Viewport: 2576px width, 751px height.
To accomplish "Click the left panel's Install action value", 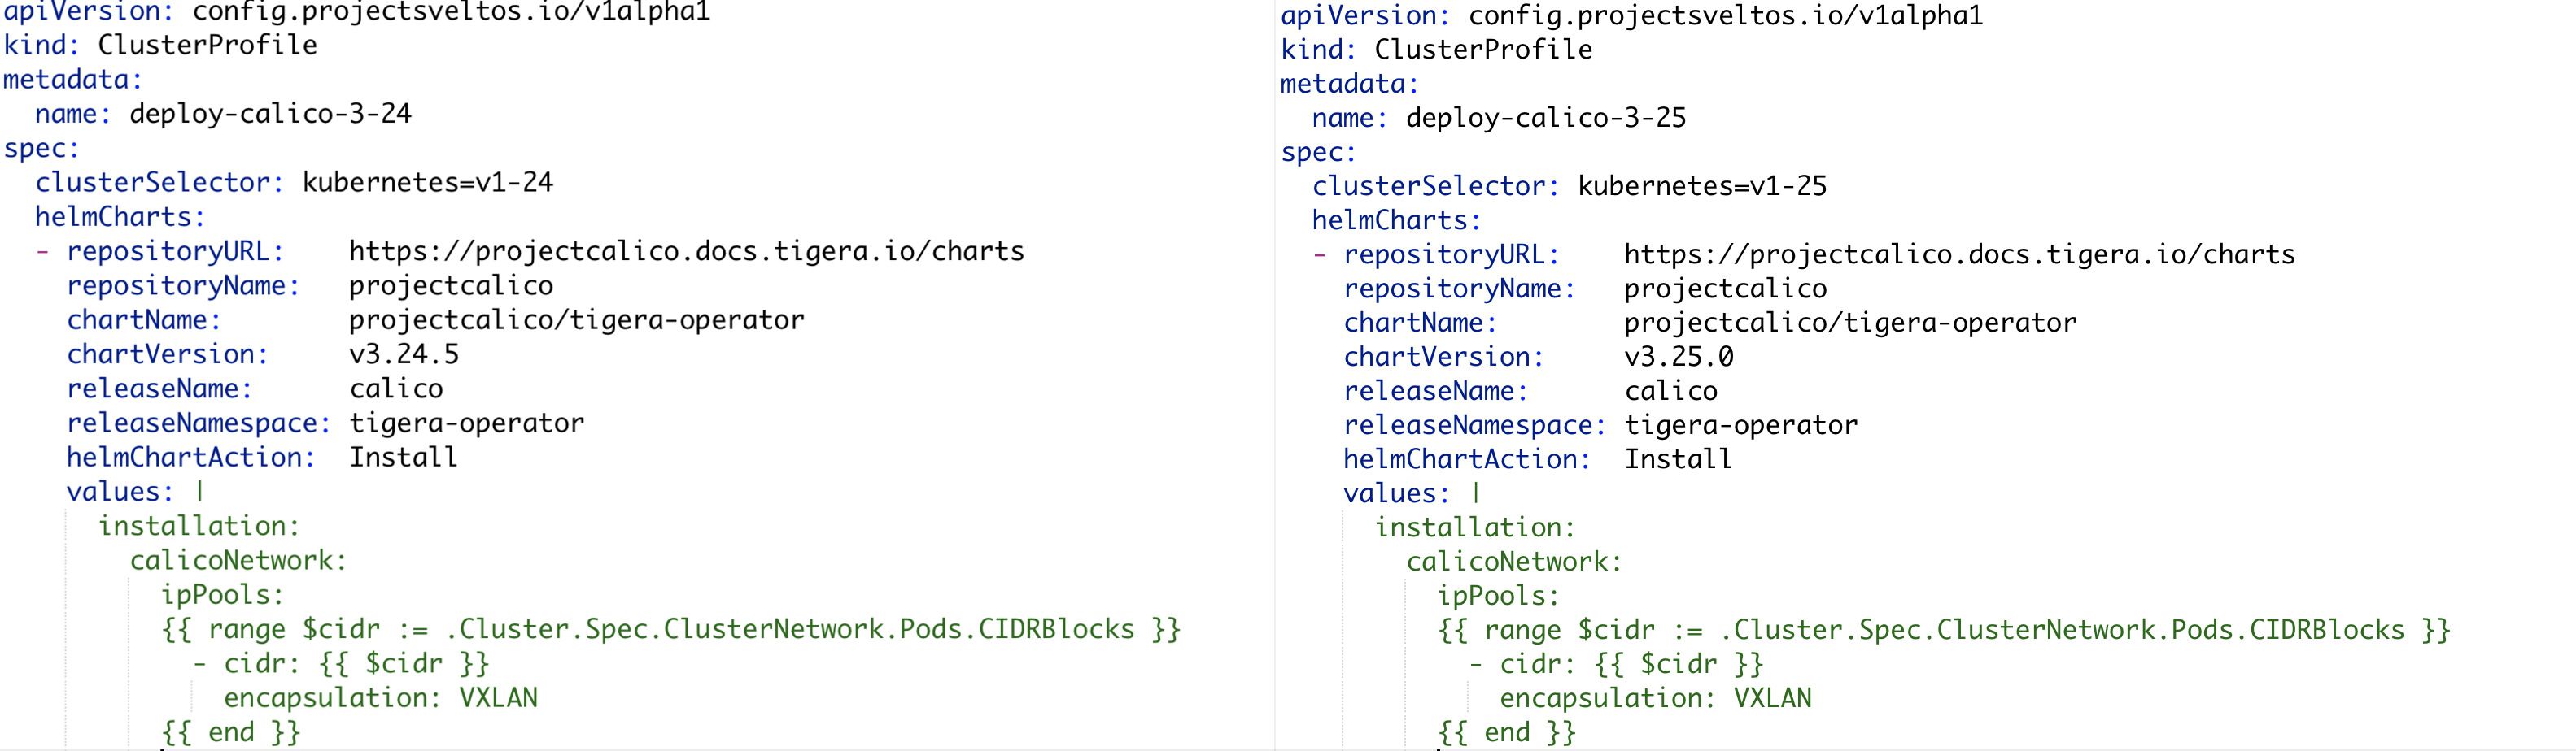I will pos(403,458).
